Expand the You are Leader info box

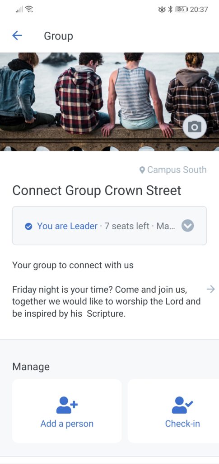pos(109,226)
